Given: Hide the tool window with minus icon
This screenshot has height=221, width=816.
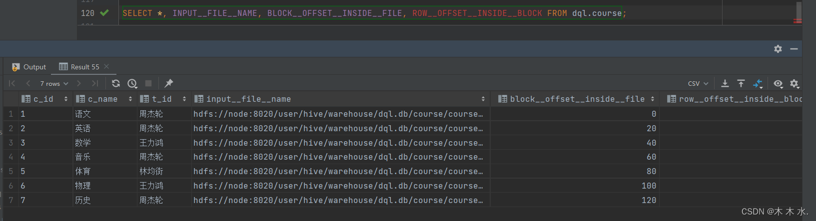Looking at the screenshot, I should click(x=794, y=48).
